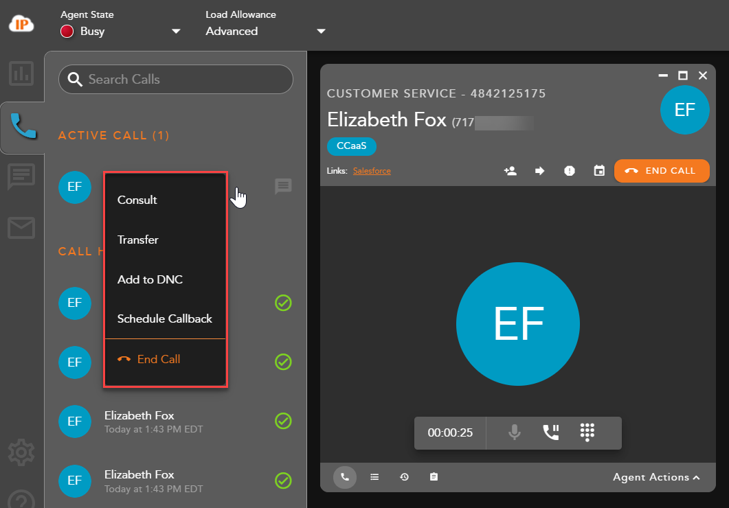
Task: Open the email envelope sidebar icon
Action: [x=21, y=228]
